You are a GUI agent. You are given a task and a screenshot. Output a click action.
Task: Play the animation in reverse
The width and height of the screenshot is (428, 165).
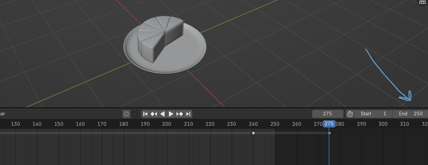163,114
